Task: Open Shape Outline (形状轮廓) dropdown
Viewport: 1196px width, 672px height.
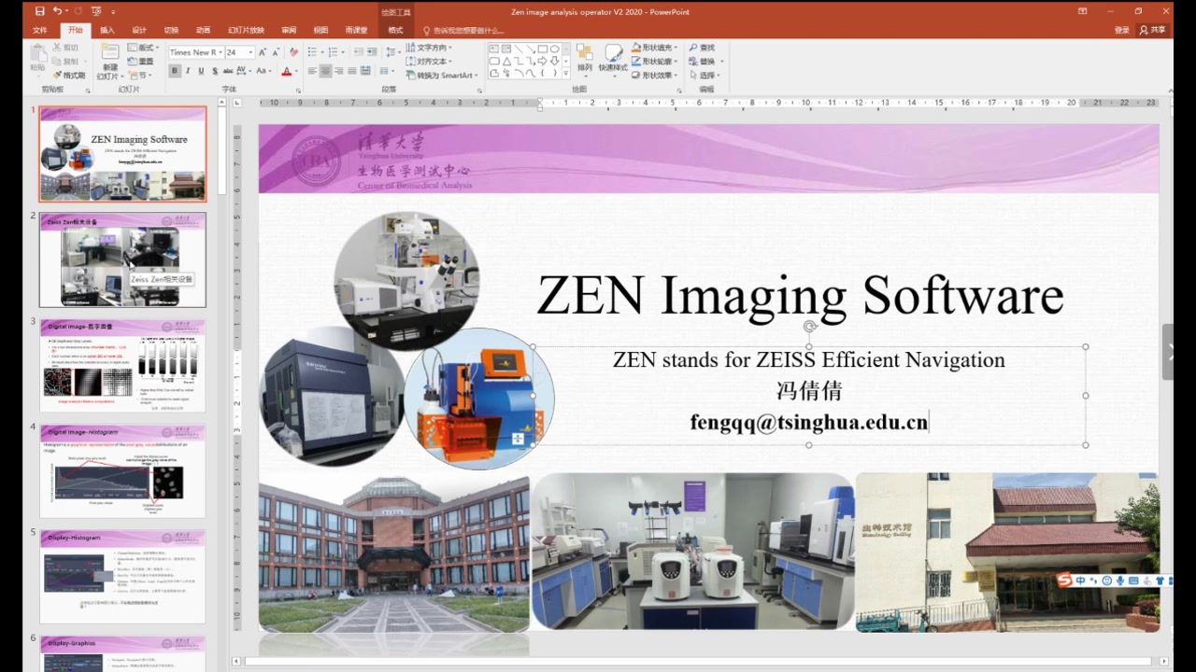Action: (x=653, y=62)
